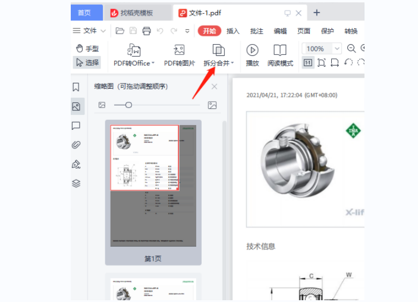Viewport: 418px width, 302px height.
Task: Select the 开始 ribbon tab
Action: (209, 31)
